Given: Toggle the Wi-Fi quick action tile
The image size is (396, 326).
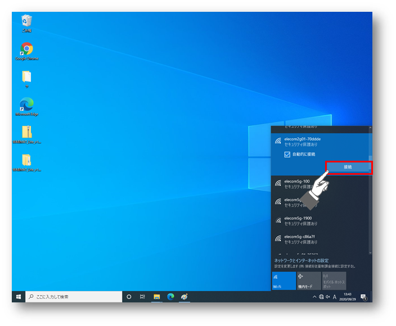Looking at the screenshot, I should point(284,281).
